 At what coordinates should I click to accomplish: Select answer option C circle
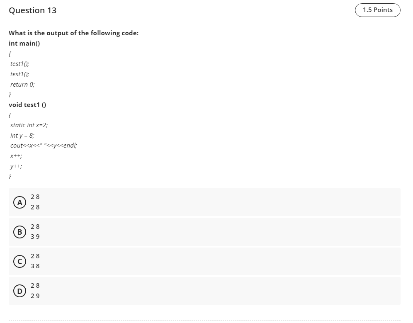click(19, 261)
